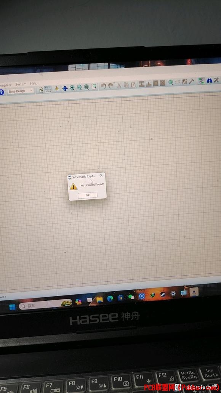Click the Undo arrow icon
221x393 pixels.
[x=103, y=86]
